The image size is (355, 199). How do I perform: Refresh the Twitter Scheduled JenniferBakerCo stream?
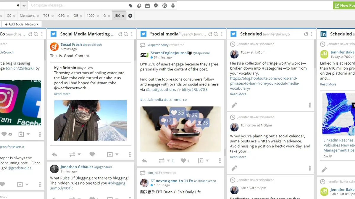pos(306,34)
